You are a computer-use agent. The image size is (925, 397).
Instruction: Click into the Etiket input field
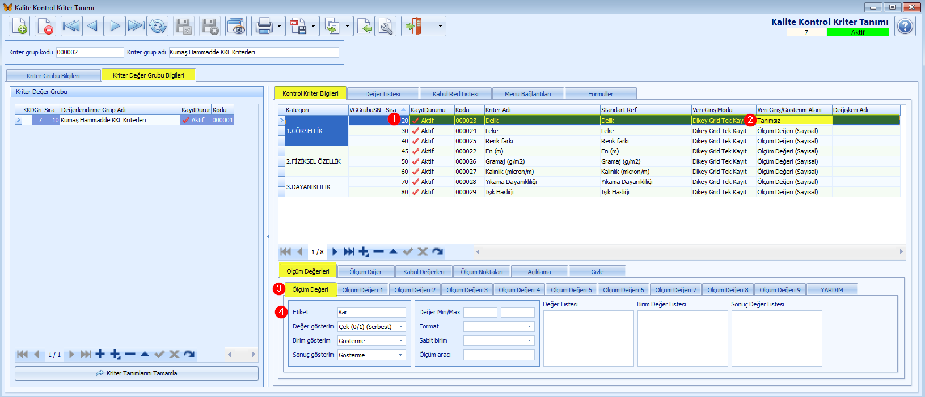pos(371,312)
